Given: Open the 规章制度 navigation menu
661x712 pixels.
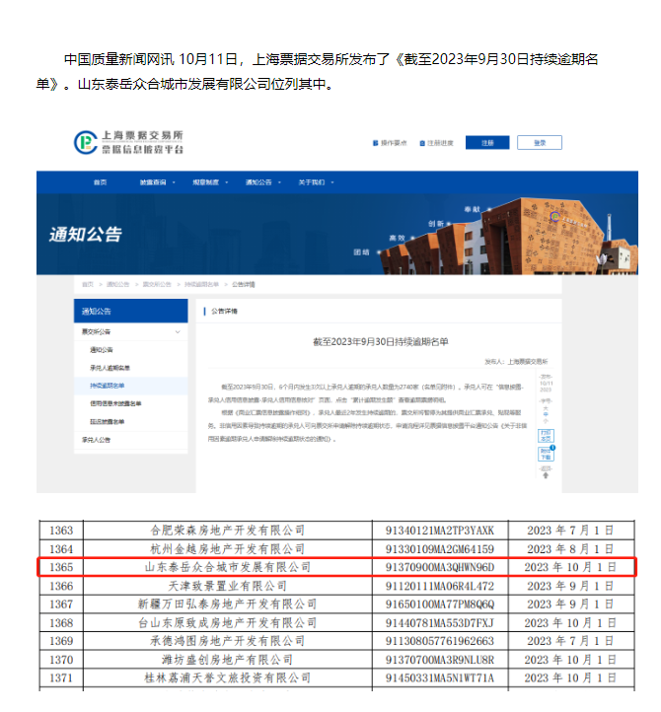Looking at the screenshot, I should 205,182.
